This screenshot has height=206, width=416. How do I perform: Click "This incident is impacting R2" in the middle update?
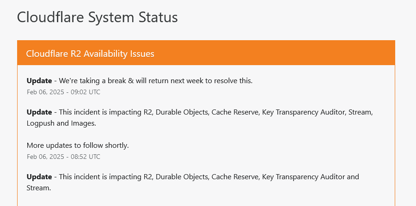[105, 112]
